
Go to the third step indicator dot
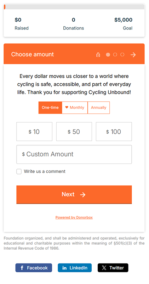click(122, 55)
